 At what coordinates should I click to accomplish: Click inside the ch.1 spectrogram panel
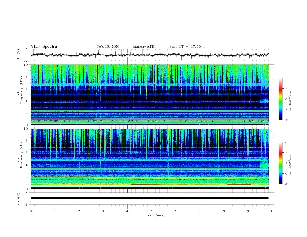[x=150, y=94]
